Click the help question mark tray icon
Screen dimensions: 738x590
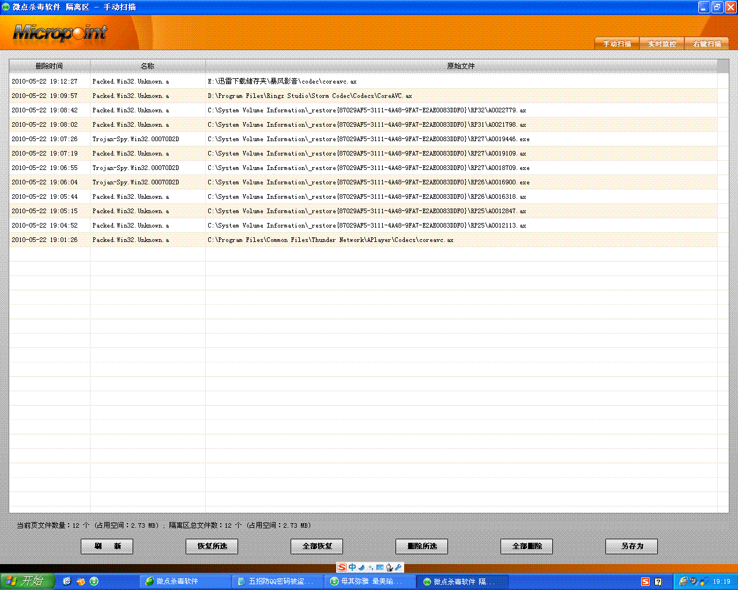click(658, 581)
